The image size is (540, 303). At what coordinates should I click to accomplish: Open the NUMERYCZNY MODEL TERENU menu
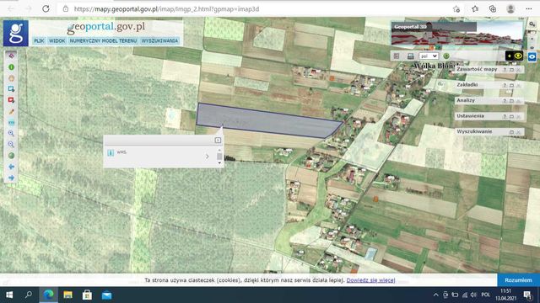point(103,40)
